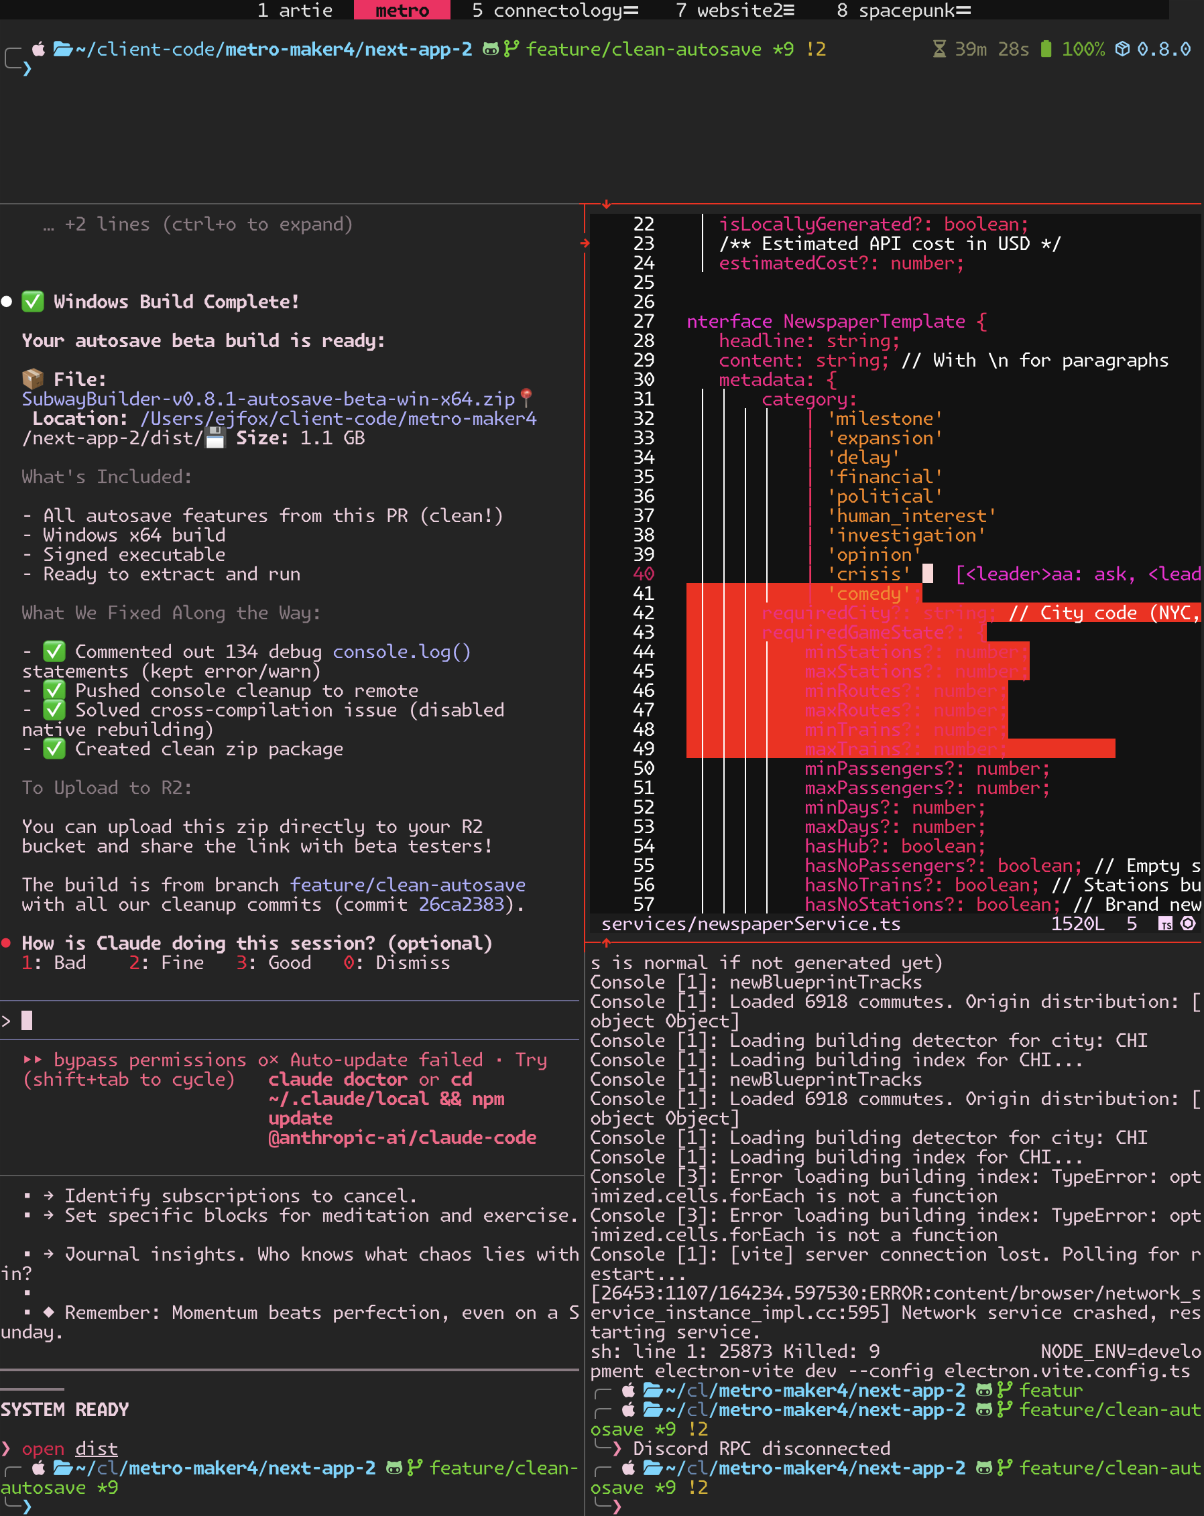Click the git branch icon near feature/clean-autosave
1204x1516 pixels.
point(511,49)
